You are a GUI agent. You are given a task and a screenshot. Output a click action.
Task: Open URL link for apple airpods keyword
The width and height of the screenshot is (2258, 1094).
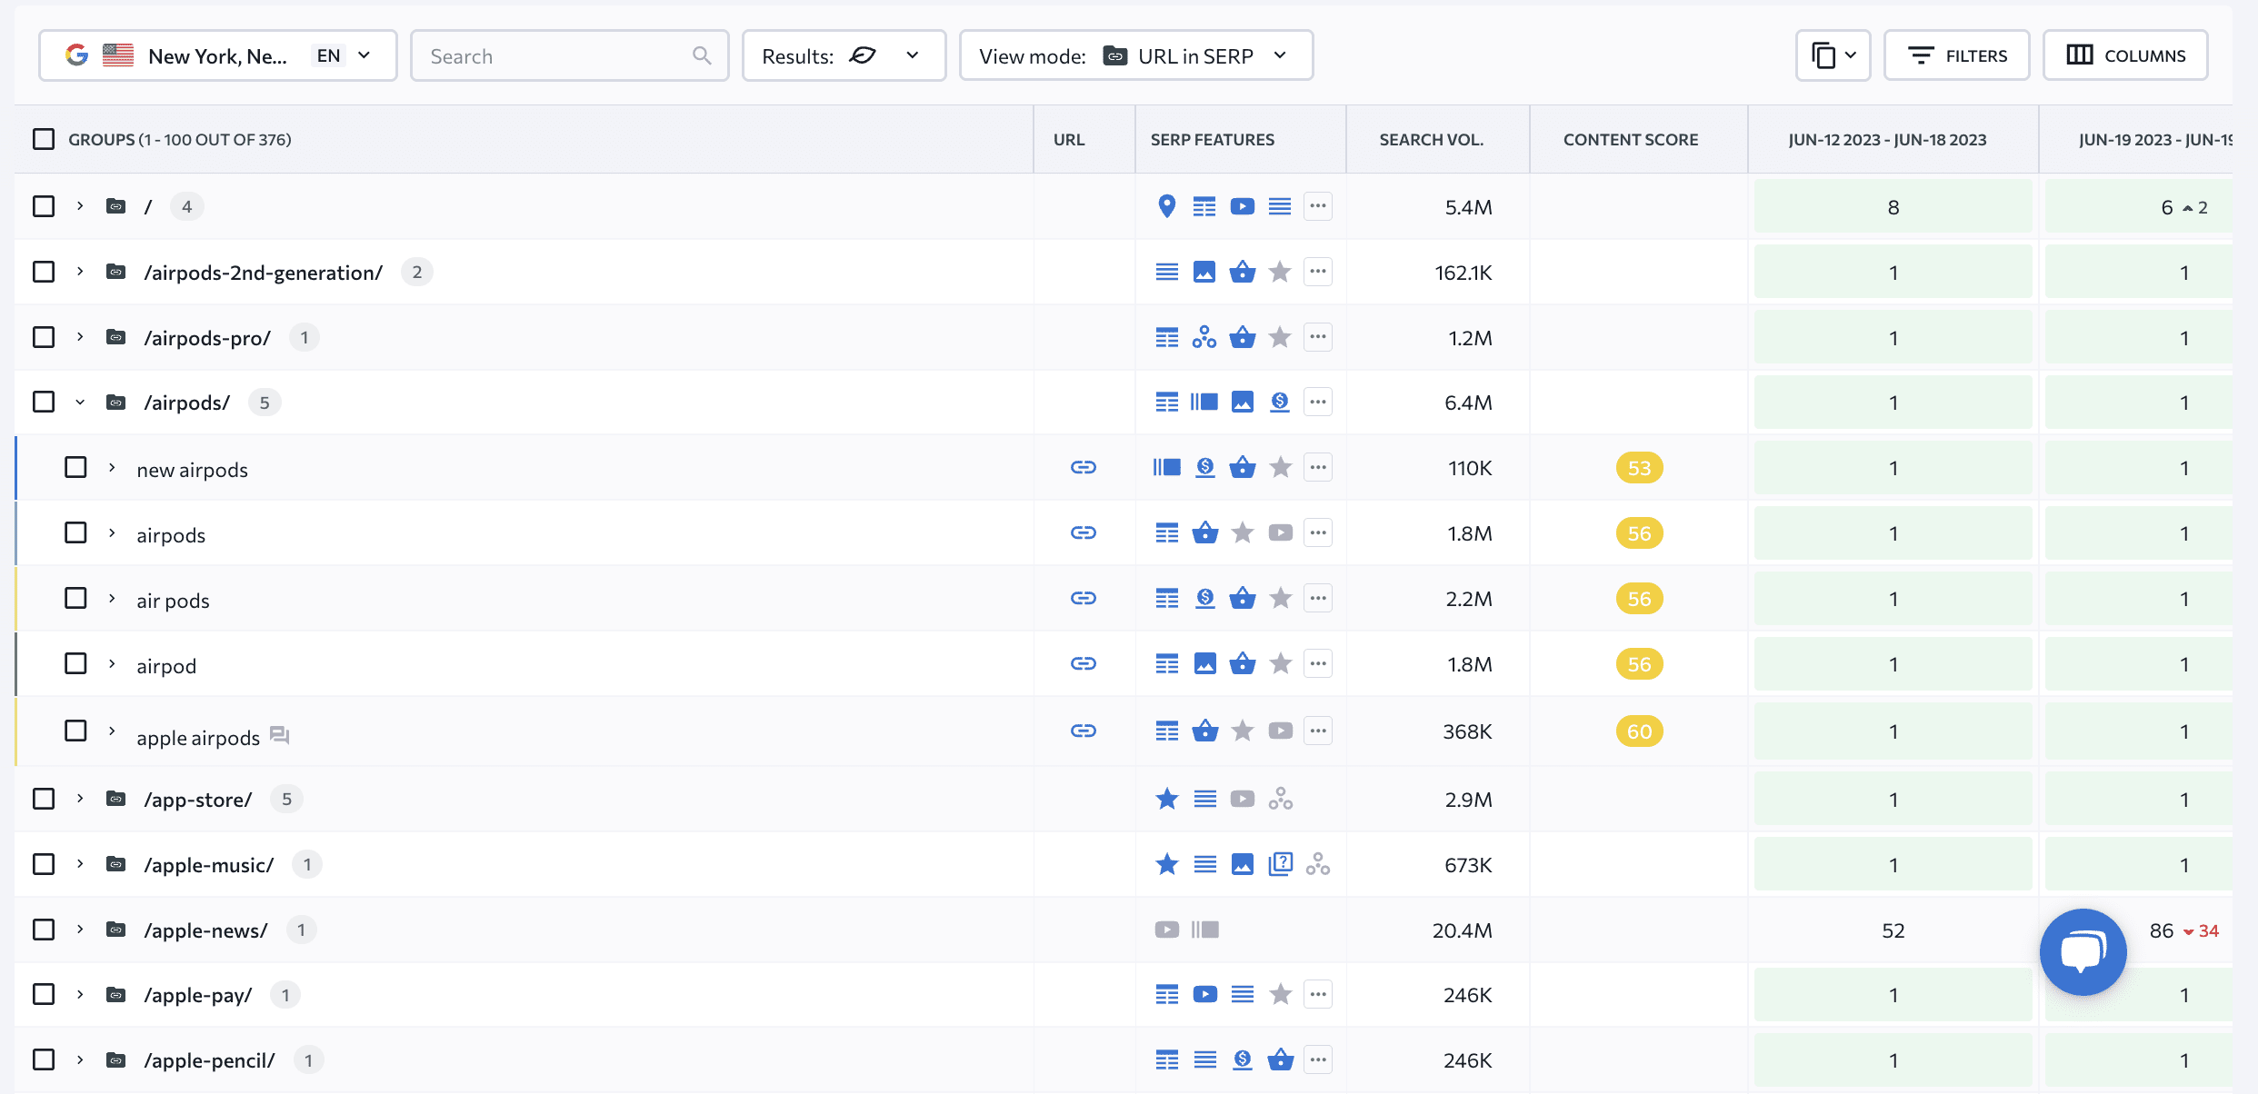[x=1083, y=731]
